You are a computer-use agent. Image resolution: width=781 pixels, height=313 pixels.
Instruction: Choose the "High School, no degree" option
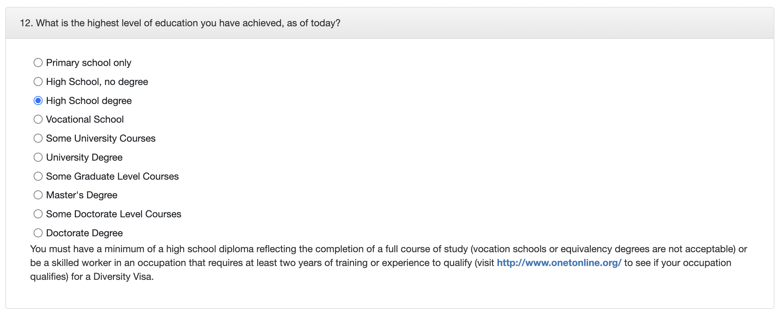click(x=38, y=82)
